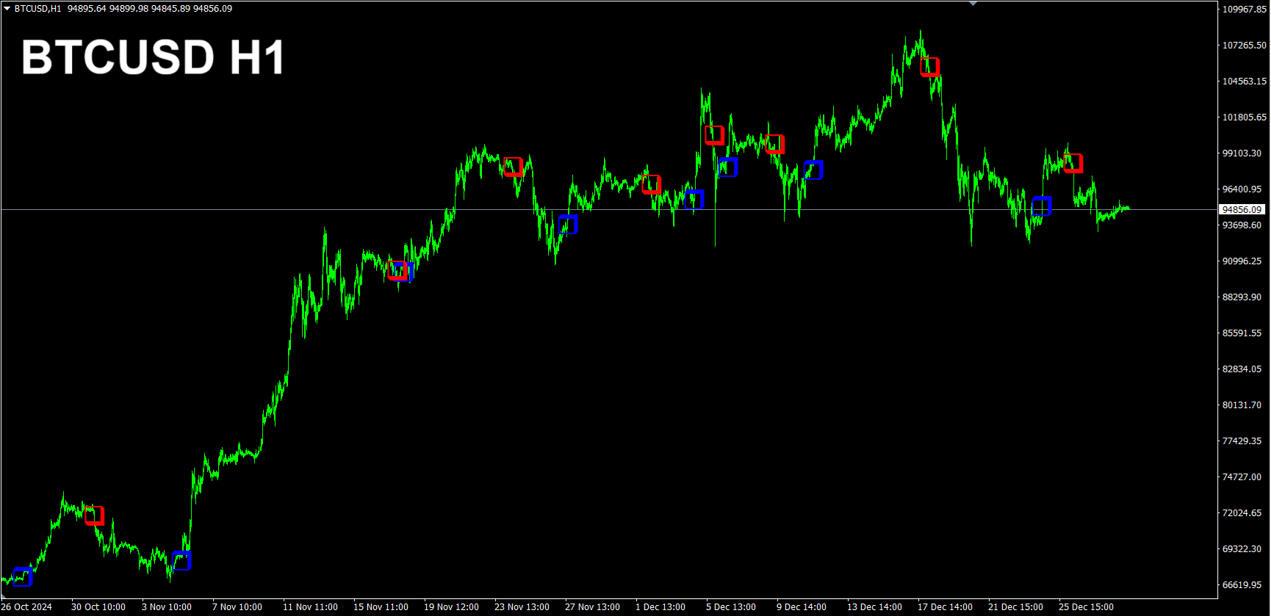
Task: Select the red signal marker near 25 Dec
Action: coord(1073,163)
